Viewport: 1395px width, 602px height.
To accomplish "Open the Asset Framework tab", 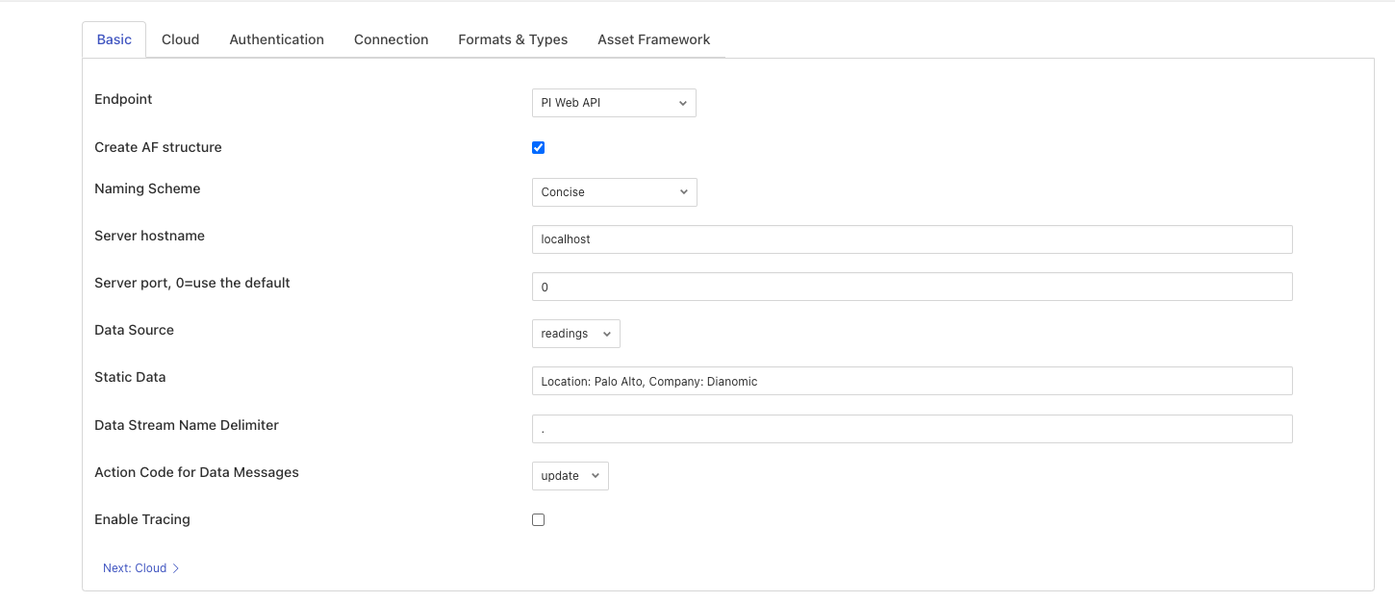I will tap(653, 39).
